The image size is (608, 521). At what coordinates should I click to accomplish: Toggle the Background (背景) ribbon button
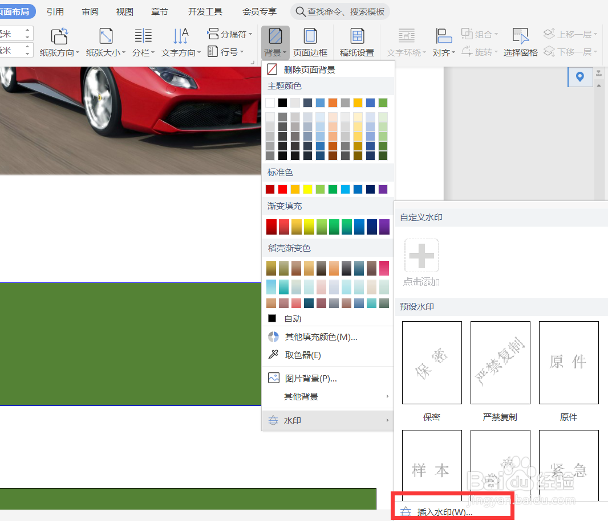(x=275, y=43)
